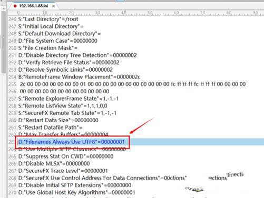Click the "Use Global Host Key Algorithms" line
The height and width of the screenshot is (205, 264).
pos(76,192)
